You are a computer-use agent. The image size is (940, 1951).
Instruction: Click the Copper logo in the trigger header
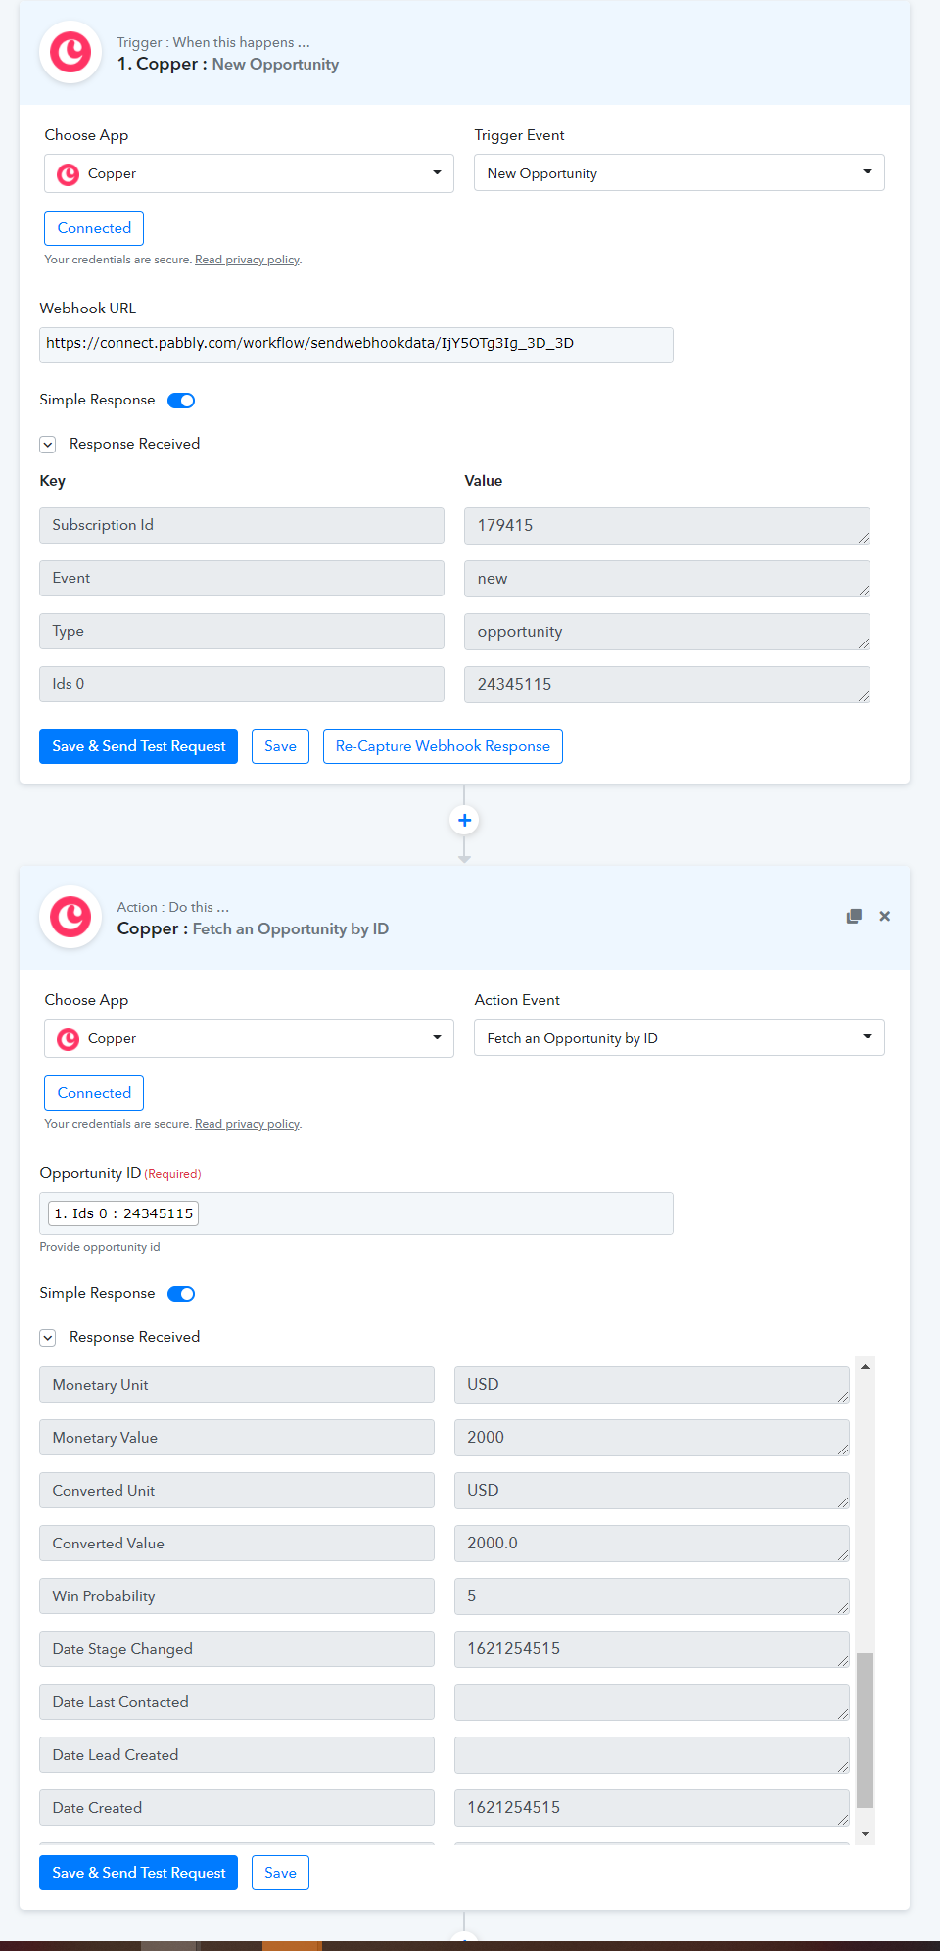point(70,53)
